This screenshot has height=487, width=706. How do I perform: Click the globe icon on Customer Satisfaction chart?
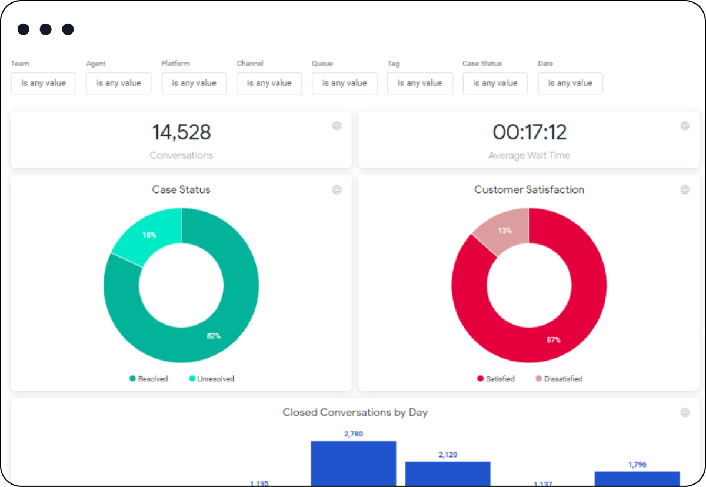click(x=685, y=189)
